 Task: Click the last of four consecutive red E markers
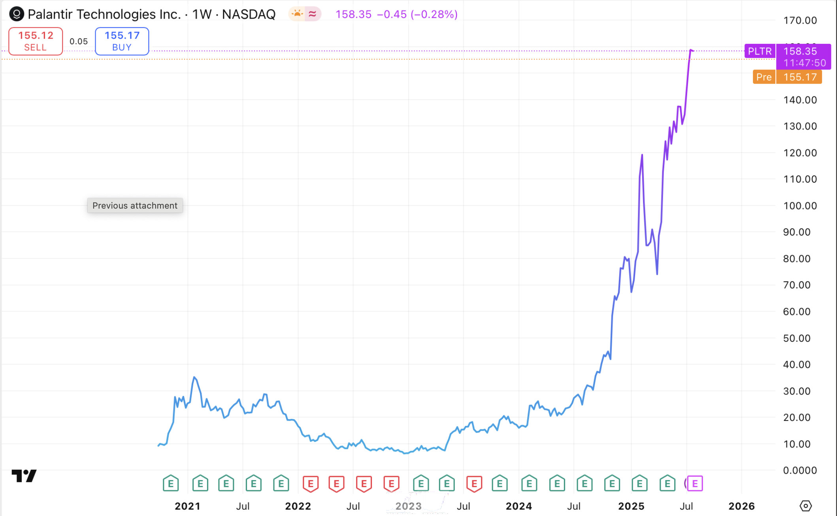click(x=391, y=484)
